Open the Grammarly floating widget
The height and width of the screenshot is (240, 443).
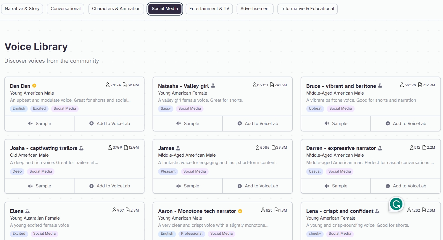[x=396, y=204]
